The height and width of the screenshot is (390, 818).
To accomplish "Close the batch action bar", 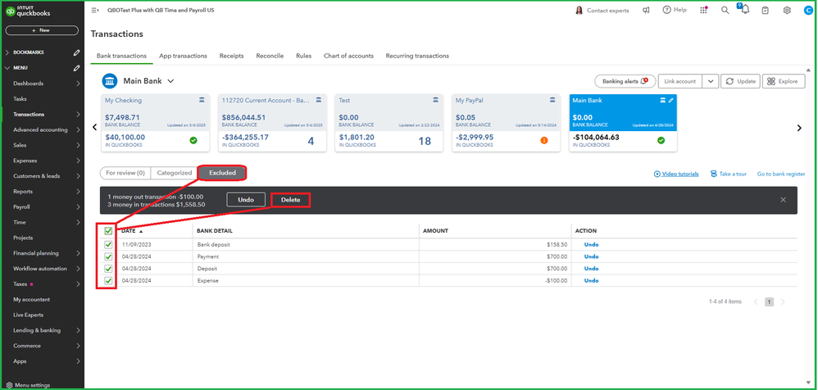I will (783, 200).
